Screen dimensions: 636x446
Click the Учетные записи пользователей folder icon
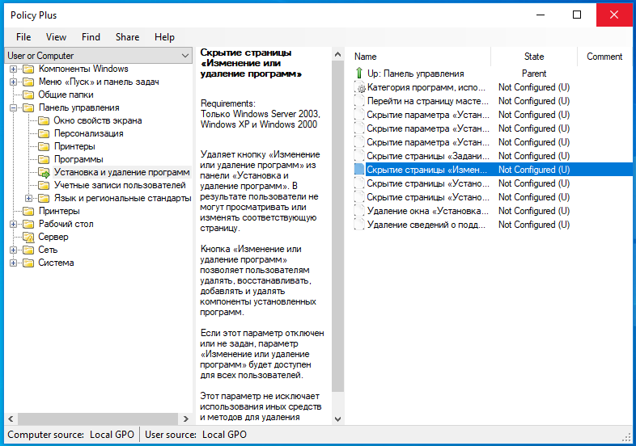(44, 186)
